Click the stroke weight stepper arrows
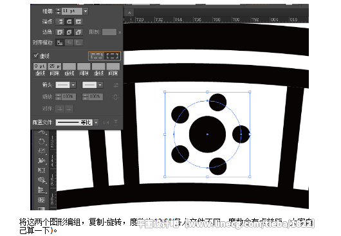 58,11
